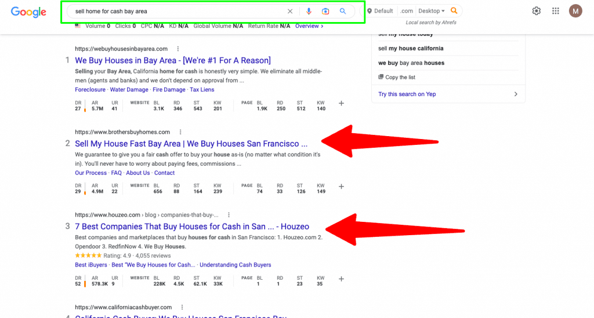
Task: Click Houzeo Rating 4.9 4,055 reviews text
Action: click(137, 255)
